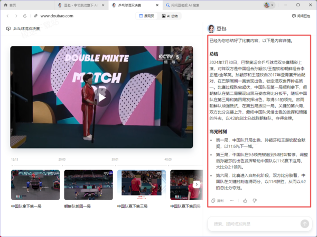Open thumbnail 朝鲜队扳回一局

89,185
